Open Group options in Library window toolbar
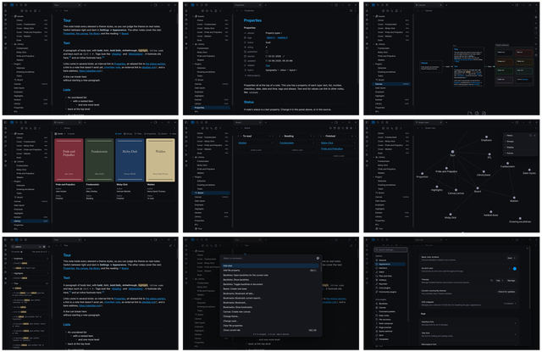Viewport: 542px width, 352px height. (x=128, y=134)
